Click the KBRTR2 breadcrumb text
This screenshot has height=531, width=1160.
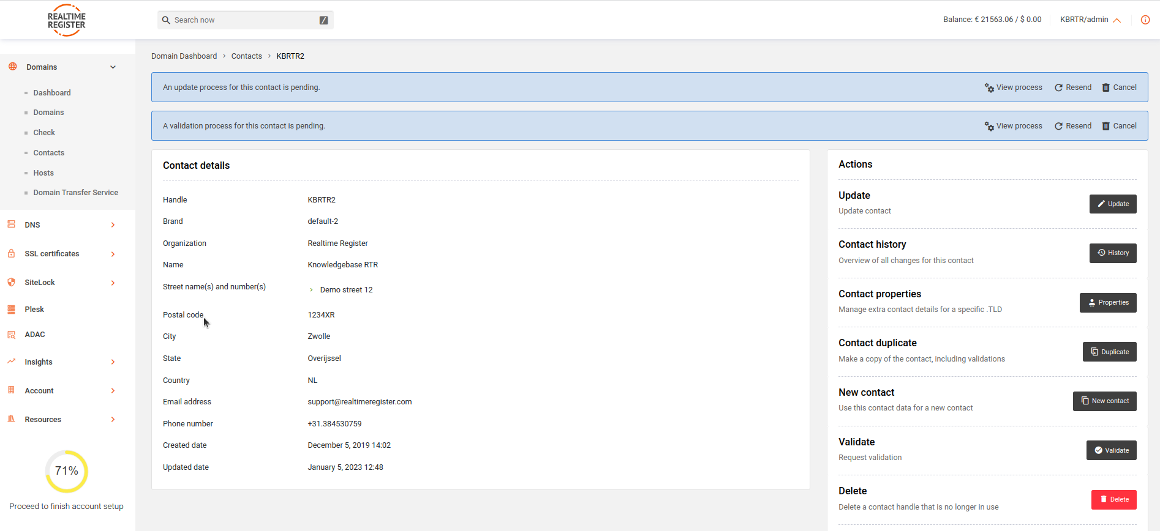coord(290,56)
